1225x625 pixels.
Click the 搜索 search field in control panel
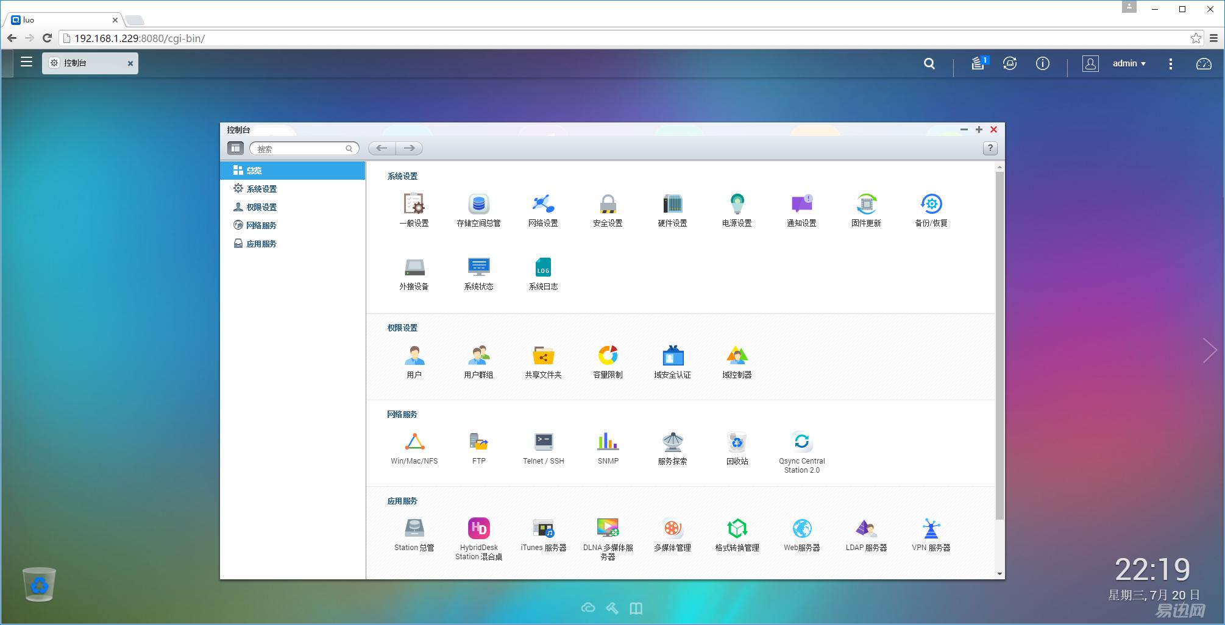pyautogui.click(x=304, y=148)
